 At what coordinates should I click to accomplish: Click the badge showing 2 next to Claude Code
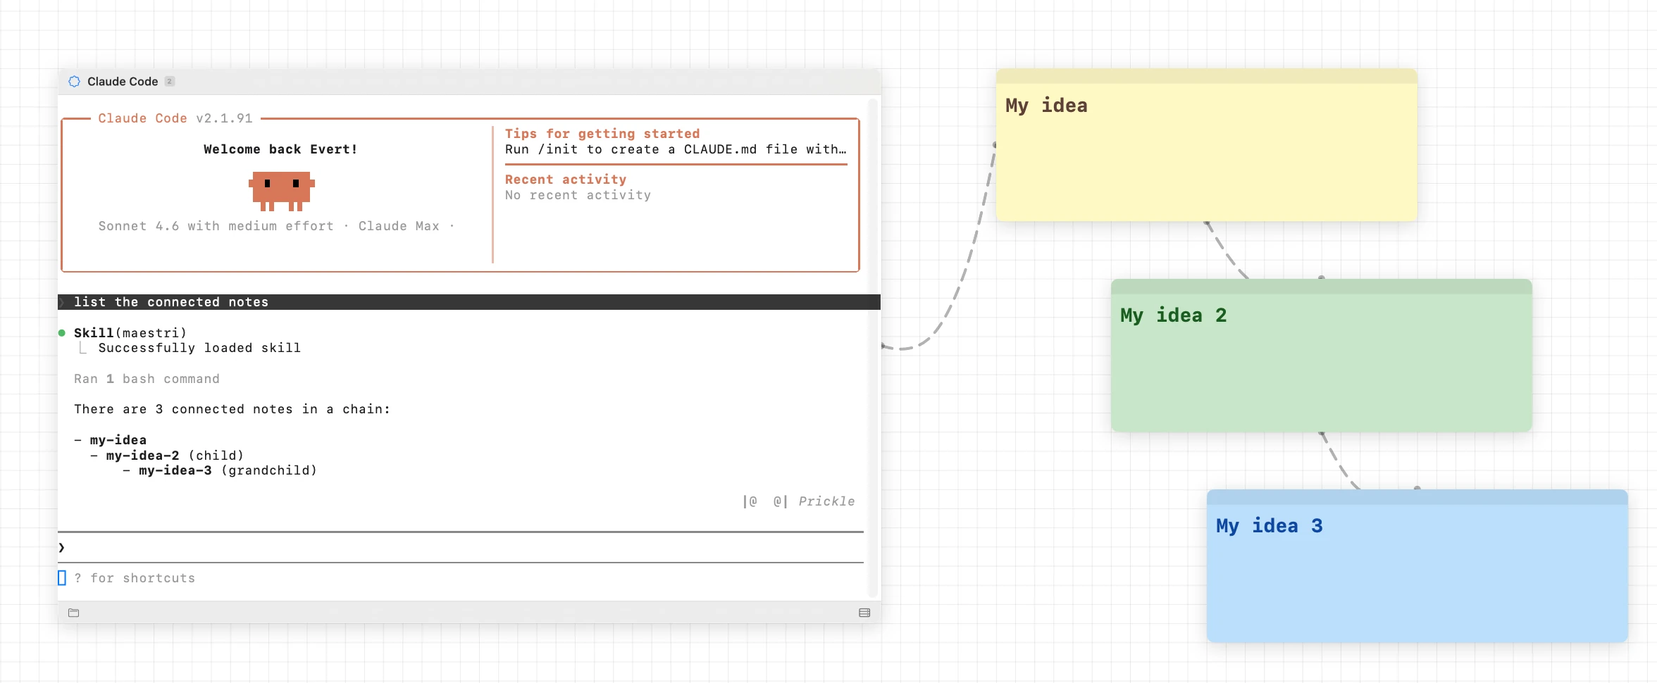169,81
